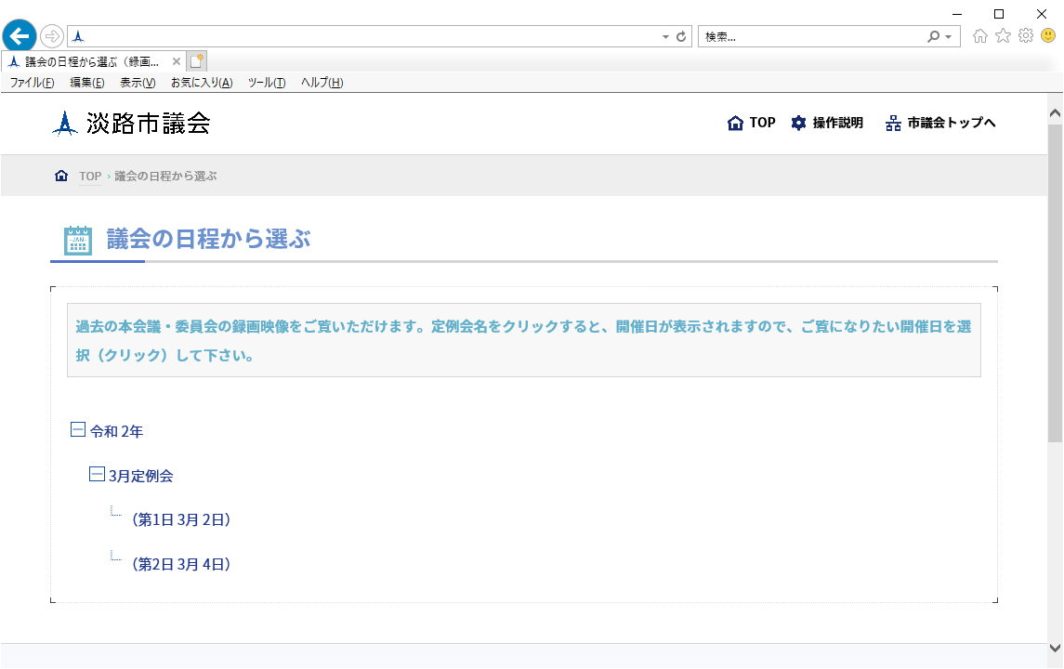Open the 表示(V) menu
This screenshot has width=1064, height=669.
point(138,82)
